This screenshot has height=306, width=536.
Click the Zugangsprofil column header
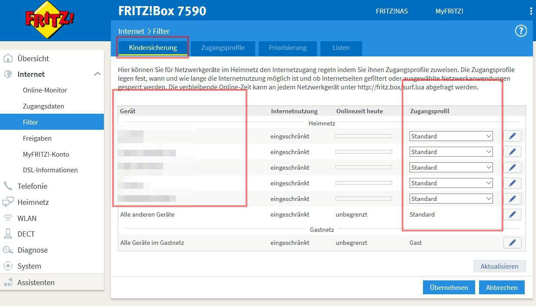429,111
